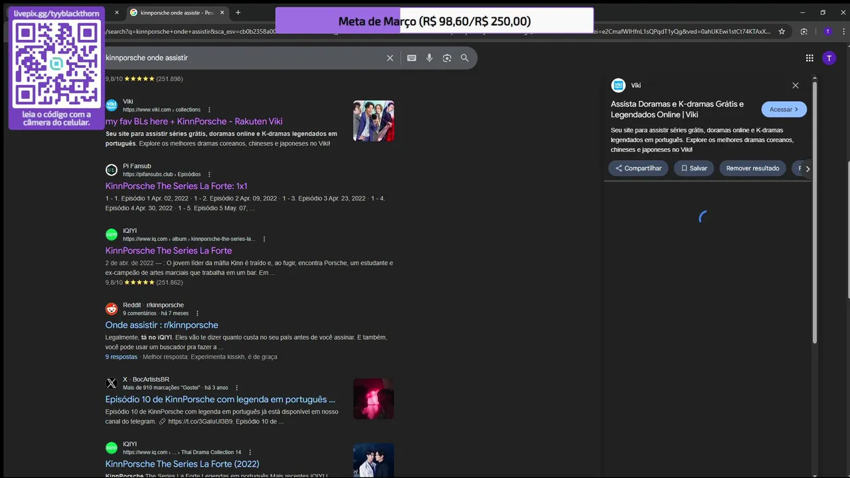Open the on-screen keyboard input tool
The width and height of the screenshot is (850, 478).
[412, 58]
